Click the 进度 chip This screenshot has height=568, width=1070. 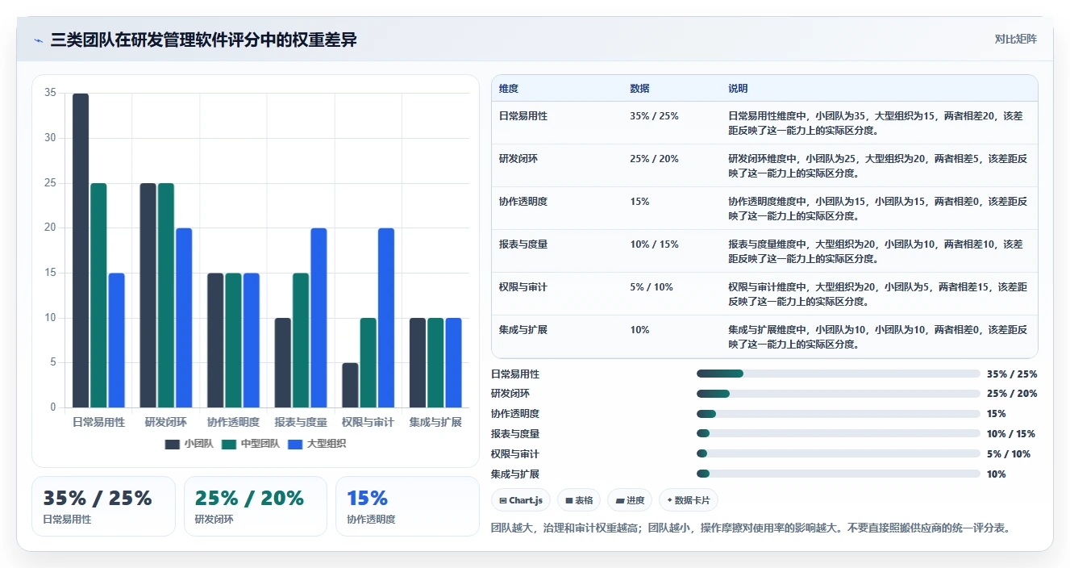(630, 500)
